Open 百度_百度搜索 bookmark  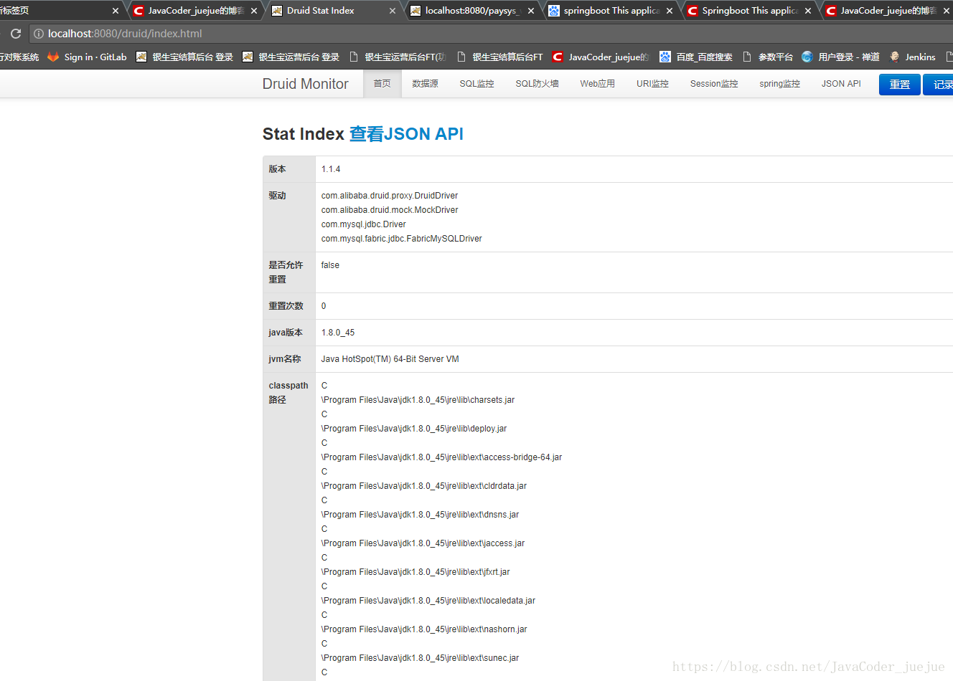696,57
